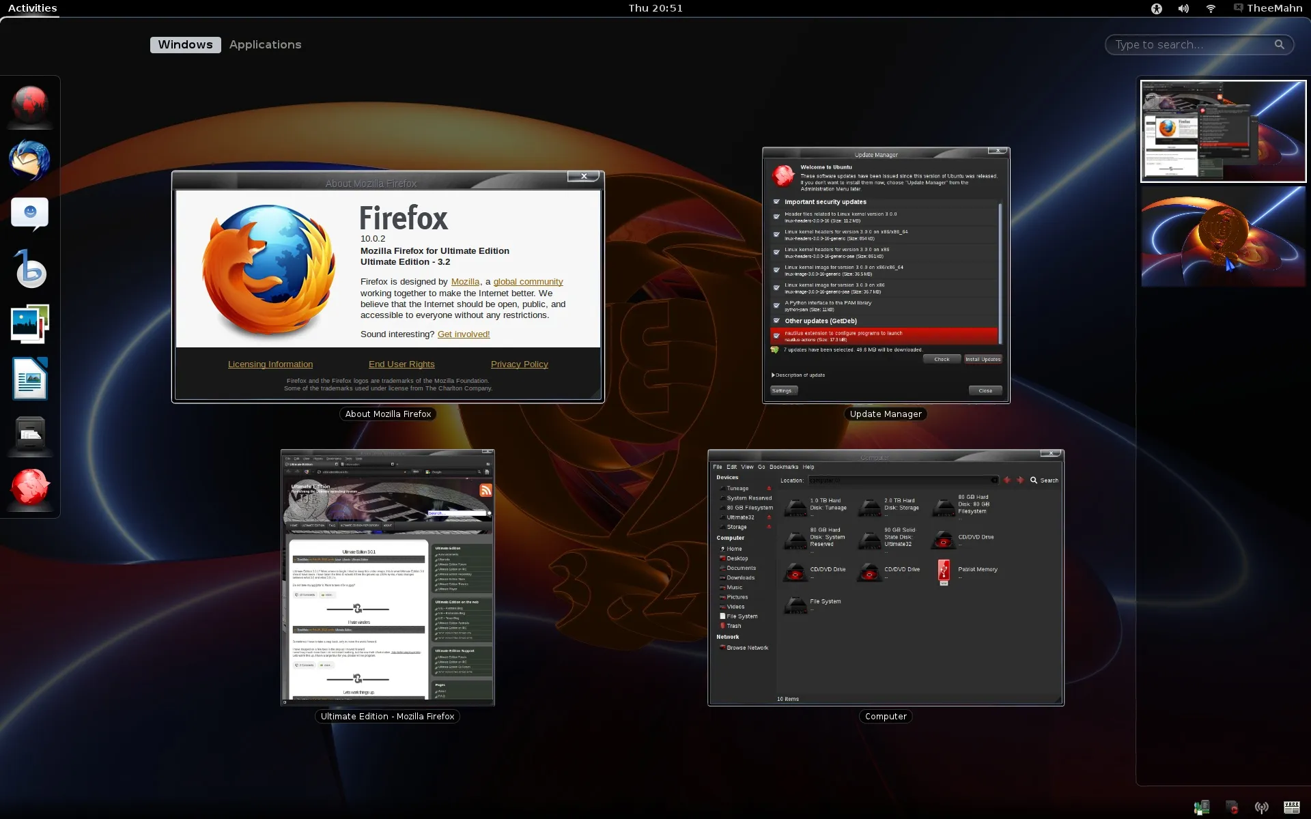Open the Bookmarks menu in Computer window

click(783, 467)
